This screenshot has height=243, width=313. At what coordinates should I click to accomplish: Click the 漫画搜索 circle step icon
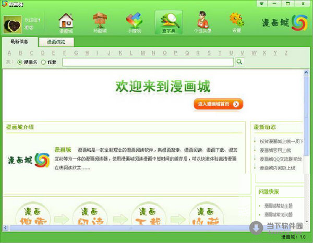(x=33, y=214)
